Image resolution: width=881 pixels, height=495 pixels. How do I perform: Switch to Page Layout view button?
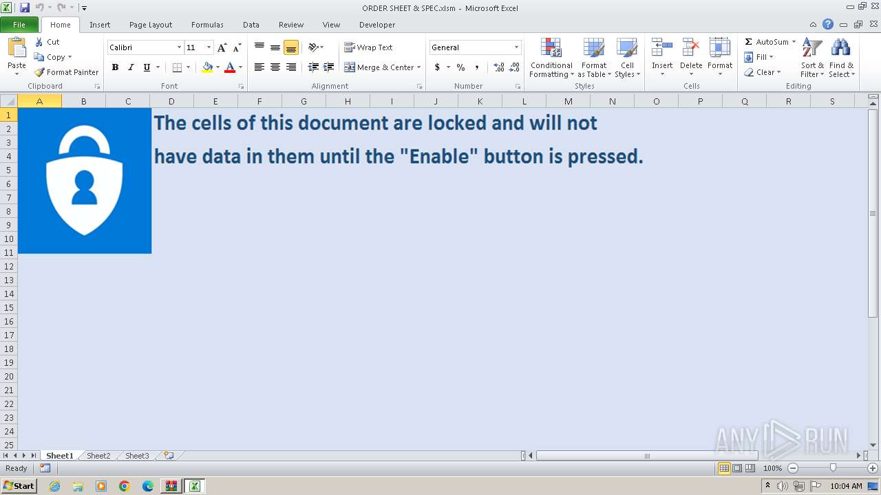coord(737,468)
